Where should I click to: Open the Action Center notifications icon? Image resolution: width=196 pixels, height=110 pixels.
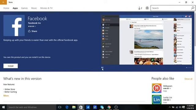[x=183, y=107]
